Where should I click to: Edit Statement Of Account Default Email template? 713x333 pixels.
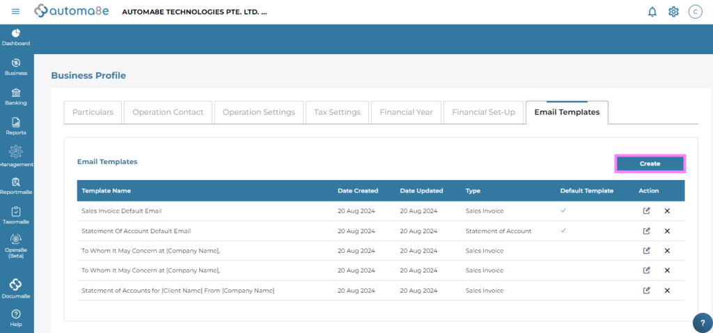click(x=647, y=231)
